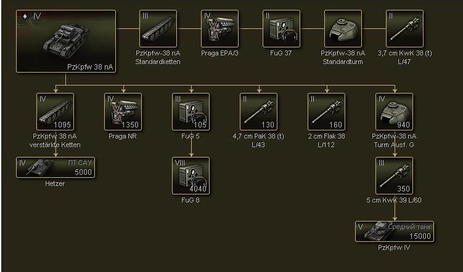
Task: Select the 2 cm Flak 38 gun icon
Action: click(x=326, y=111)
